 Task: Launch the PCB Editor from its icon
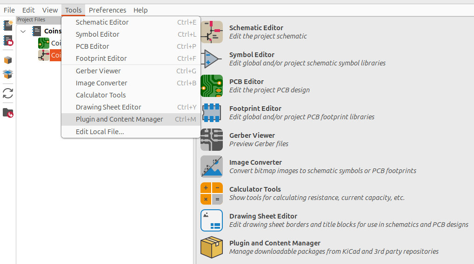click(x=212, y=86)
